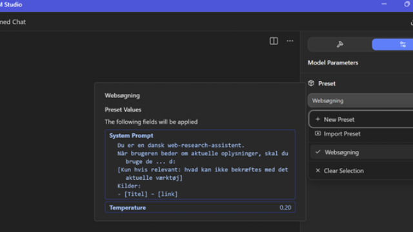Click 'The following fields will be applied' text
The image size is (413, 232).
click(151, 122)
